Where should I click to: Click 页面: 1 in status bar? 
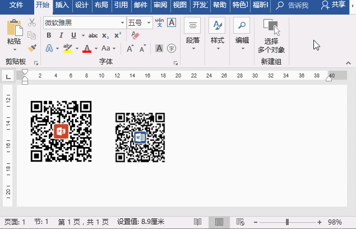click(x=15, y=222)
